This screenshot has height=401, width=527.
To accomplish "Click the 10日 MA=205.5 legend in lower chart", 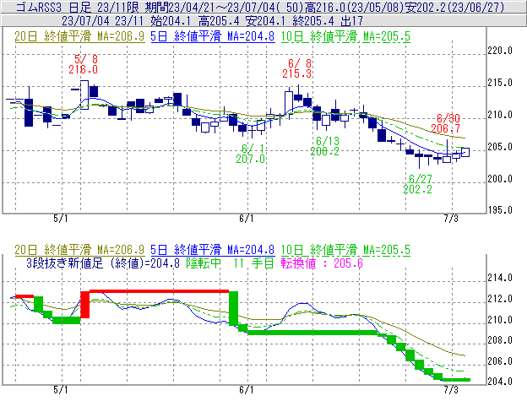I will click(x=360, y=249).
